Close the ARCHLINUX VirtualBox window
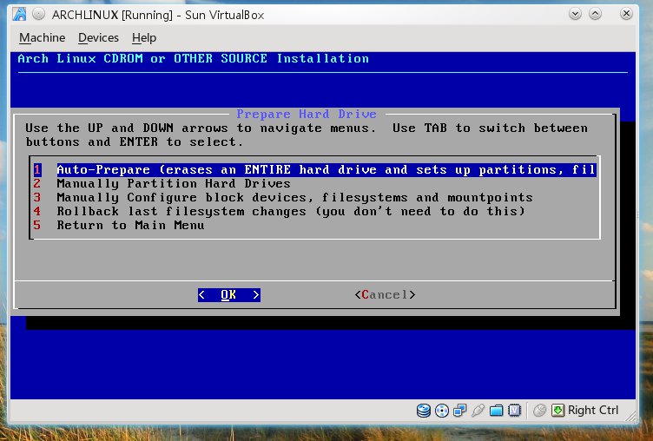 pyautogui.click(x=626, y=14)
